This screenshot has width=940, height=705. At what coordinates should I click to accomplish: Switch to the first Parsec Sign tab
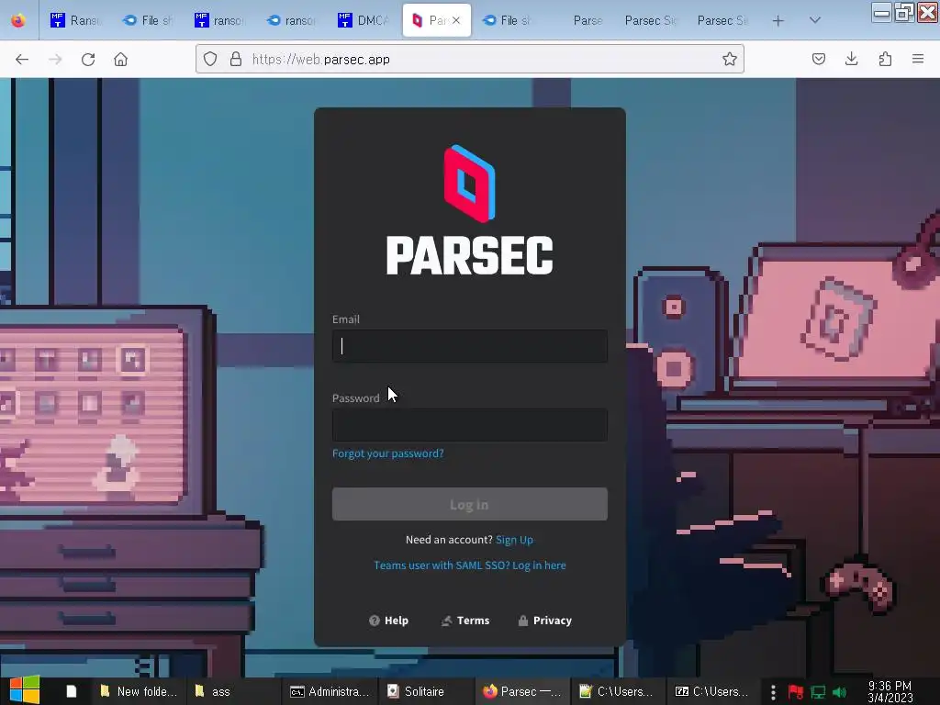click(651, 20)
